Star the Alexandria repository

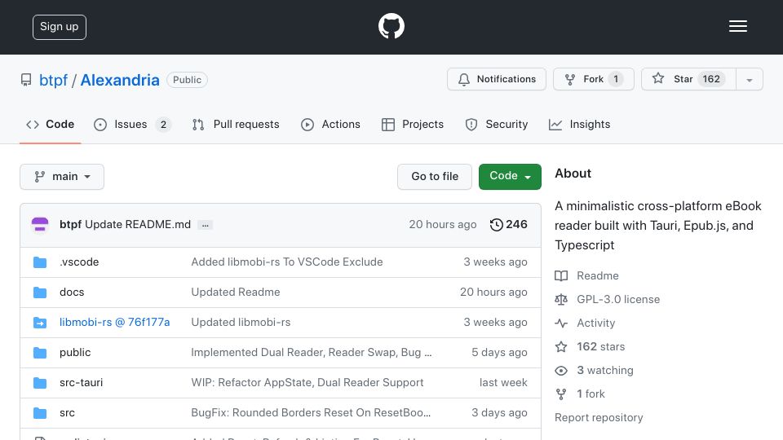tap(688, 79)
